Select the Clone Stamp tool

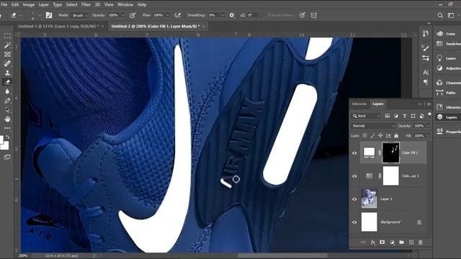pyautogui.click(x=7, y=73)
